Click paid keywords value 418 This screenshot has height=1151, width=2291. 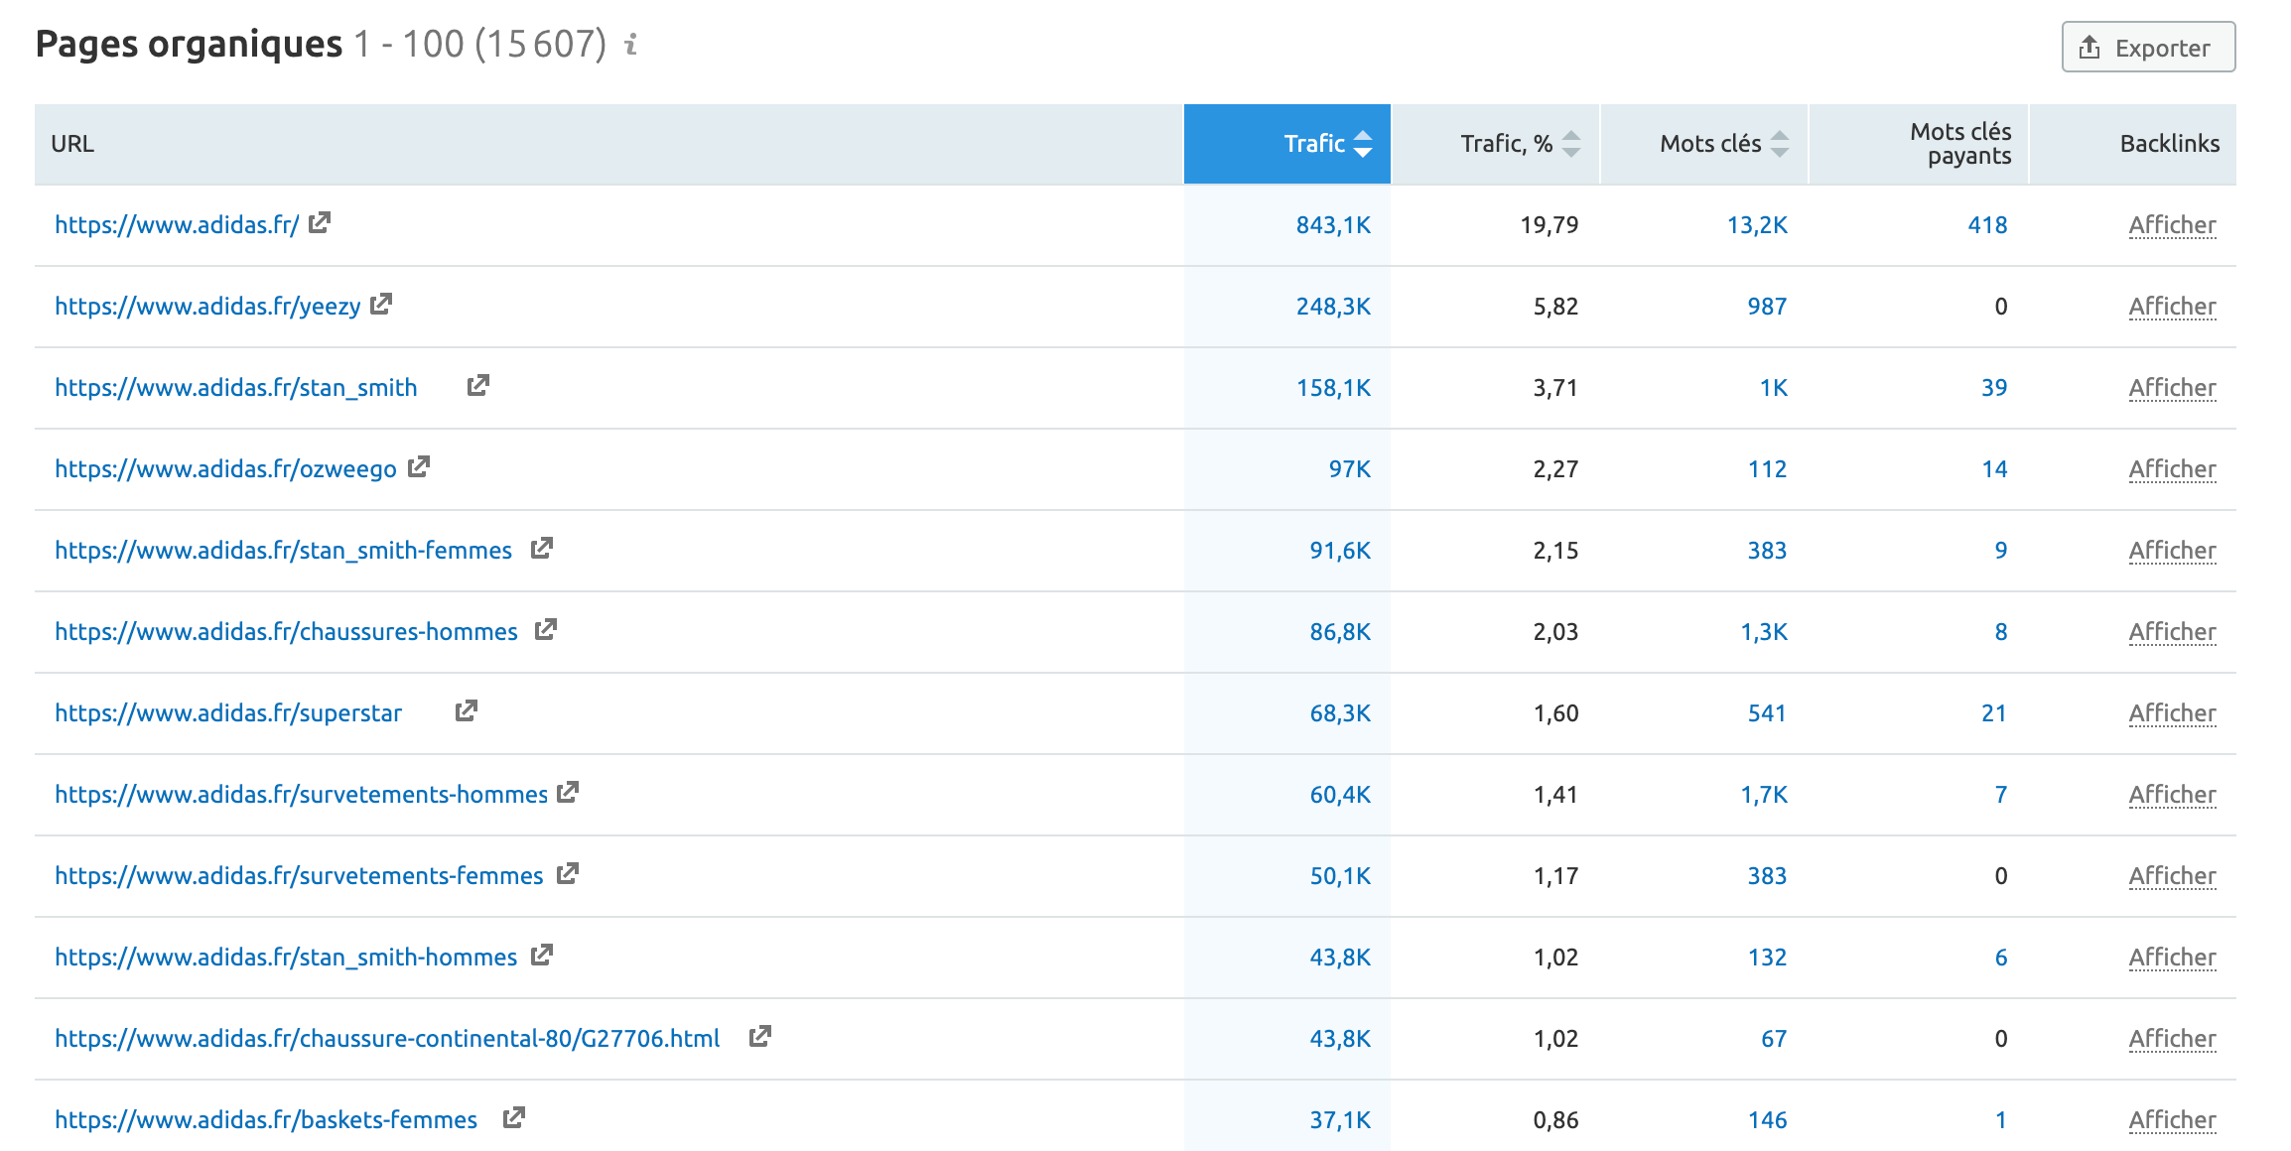[1987, 225]
